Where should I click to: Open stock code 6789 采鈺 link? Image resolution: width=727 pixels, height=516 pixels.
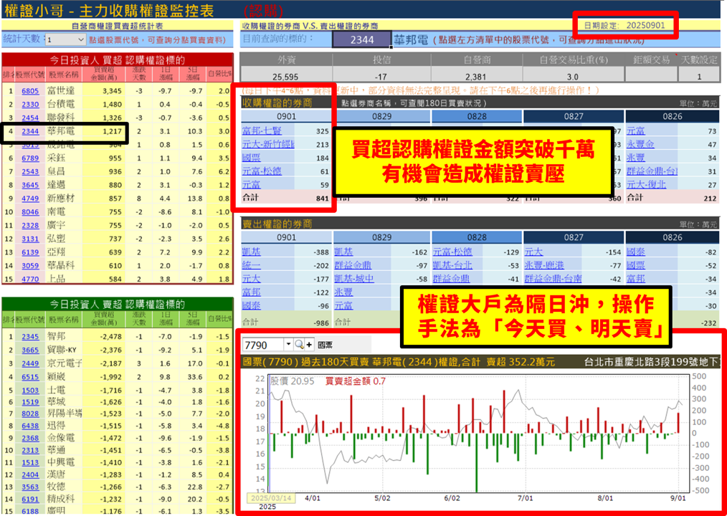coord(30,158)
